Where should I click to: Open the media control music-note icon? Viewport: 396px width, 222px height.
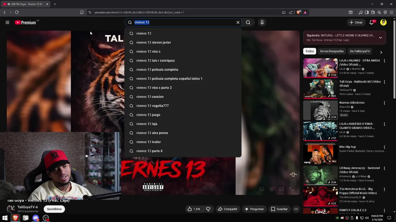(x=360, y=12)
